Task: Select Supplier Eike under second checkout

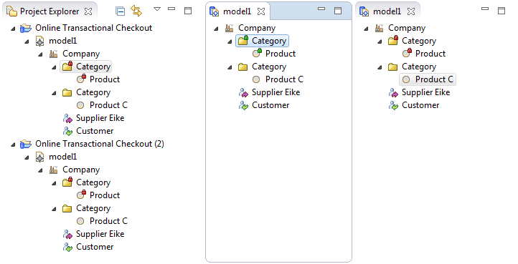Action: click(100, 234)
